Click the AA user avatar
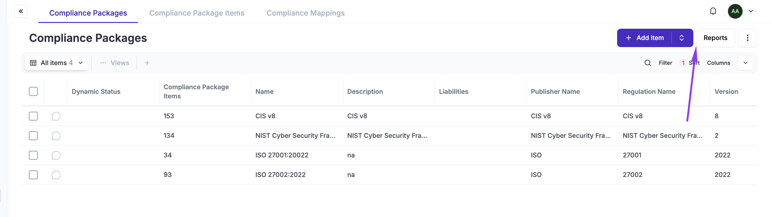The width and height of the screenshot is (772, 217). [735, 11]
